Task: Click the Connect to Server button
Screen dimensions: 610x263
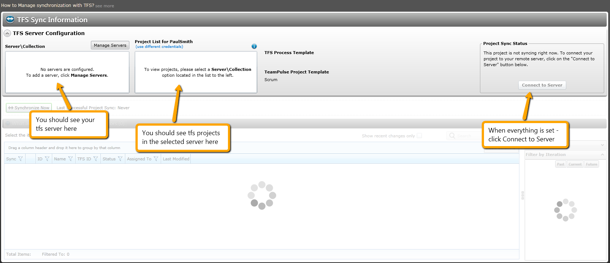Action: tap(542, 85)
